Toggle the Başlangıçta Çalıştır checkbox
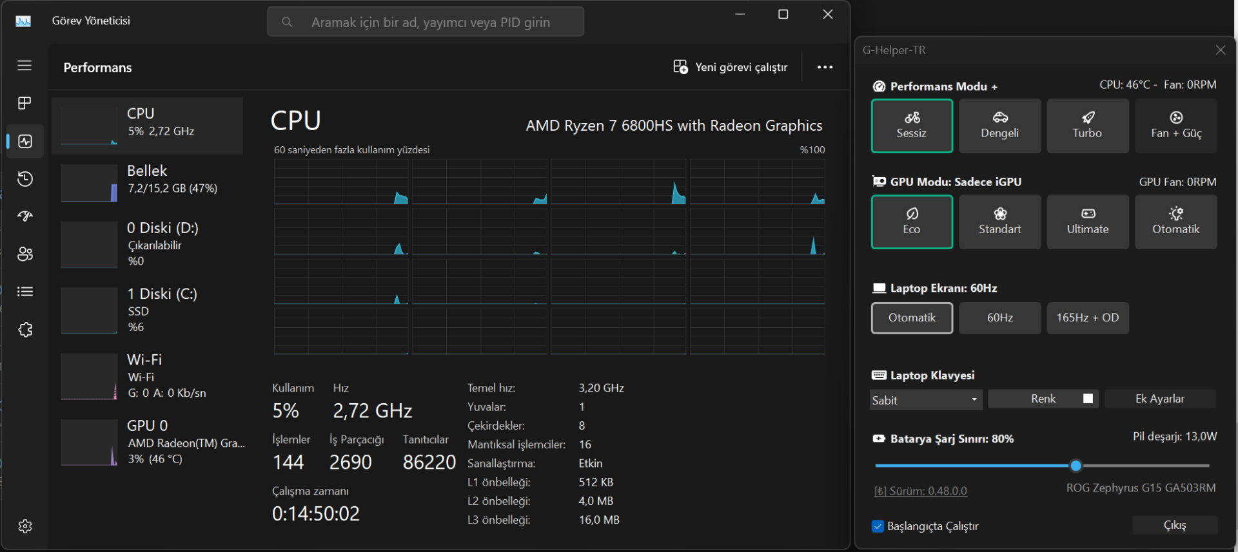The width and height of the screenshot is (1238, 552). click(x=878, y=526)
